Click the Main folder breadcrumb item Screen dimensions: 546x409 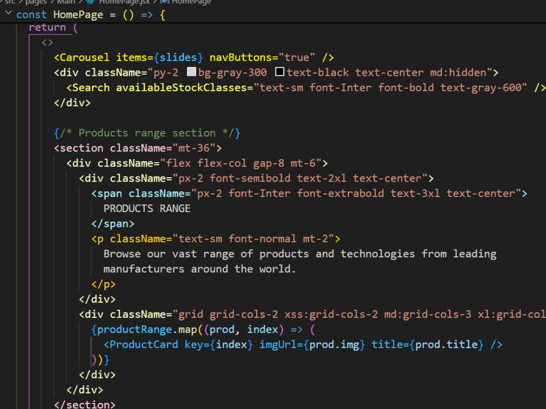pos(66,2)
